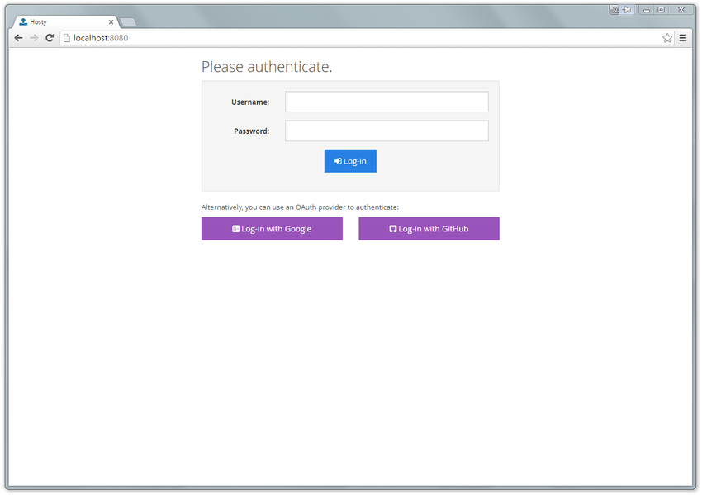Viewport: 702px width, 495px height.
Task: Maximize the browser window
Action: click(x=662, y=10)
